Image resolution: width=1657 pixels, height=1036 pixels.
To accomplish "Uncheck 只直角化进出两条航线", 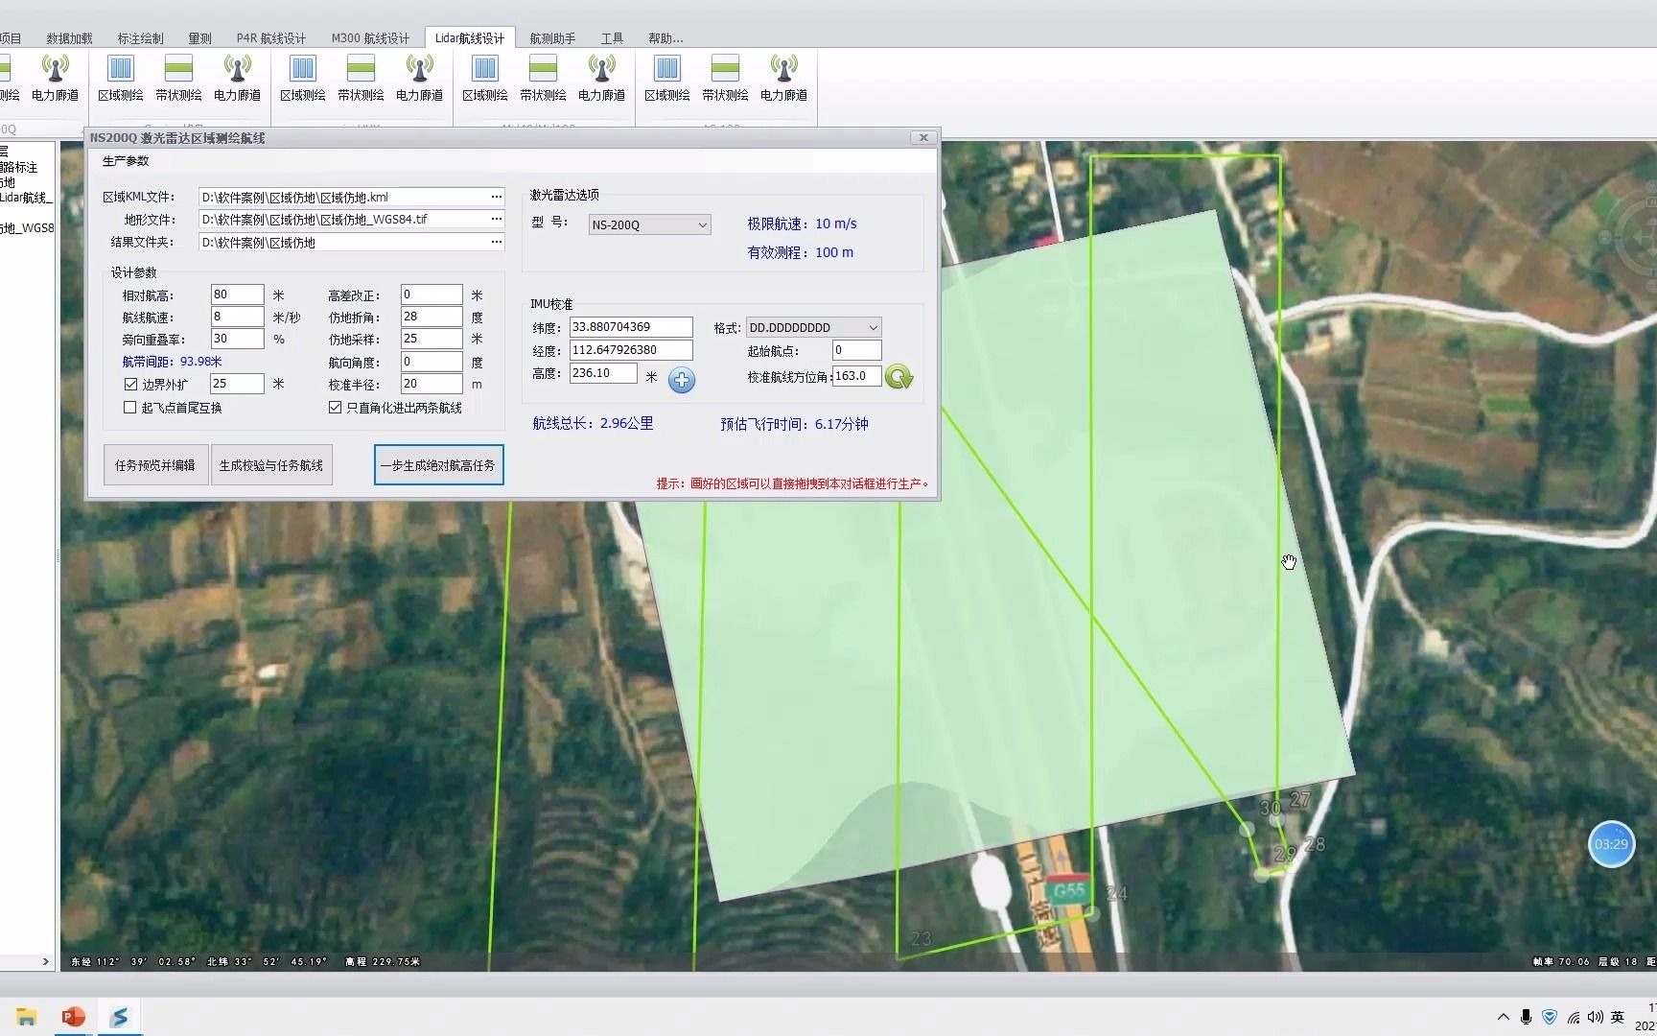I will [335, 407].
